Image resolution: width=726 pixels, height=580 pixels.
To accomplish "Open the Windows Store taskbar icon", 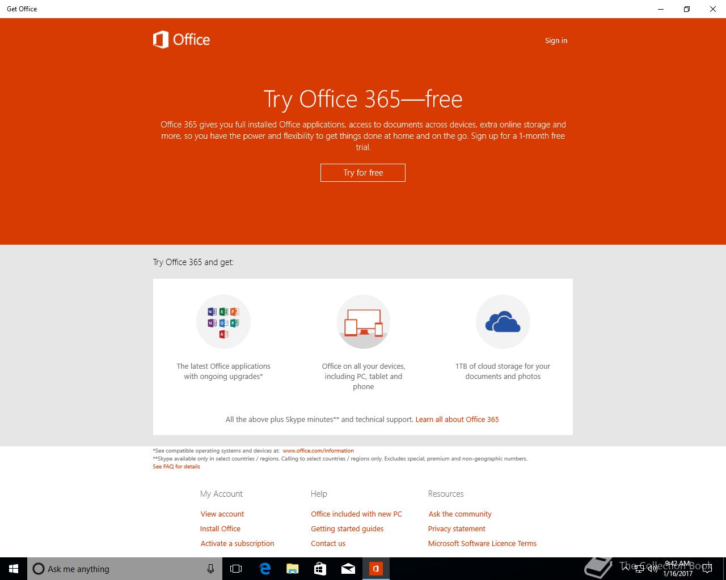I will click(320, 569).
